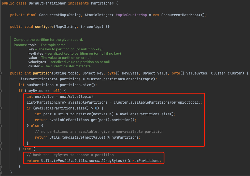250x176 pixels.
Task: Collapse the fold marker beside 'if (keyBytes == null)'
Action: [1, 91]
